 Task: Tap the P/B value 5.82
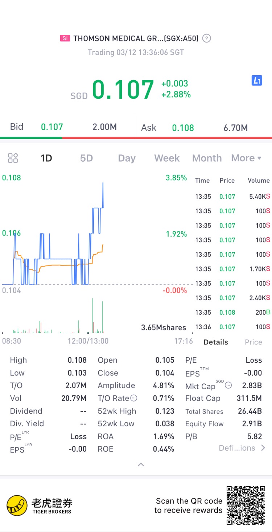(255, 436)
